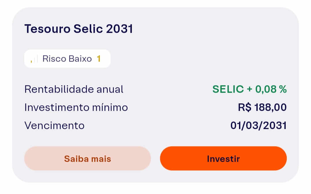This screenshot has height=194, width=311.
Task: Click the green SELIC + 0,08 % rate
Action: coord(249,89)
